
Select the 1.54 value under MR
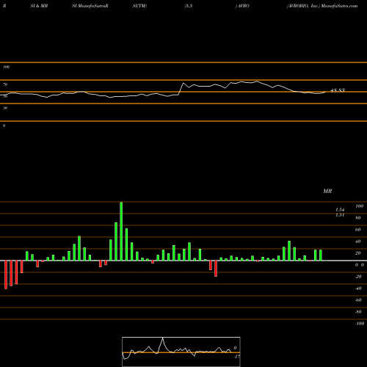point(340,210)
